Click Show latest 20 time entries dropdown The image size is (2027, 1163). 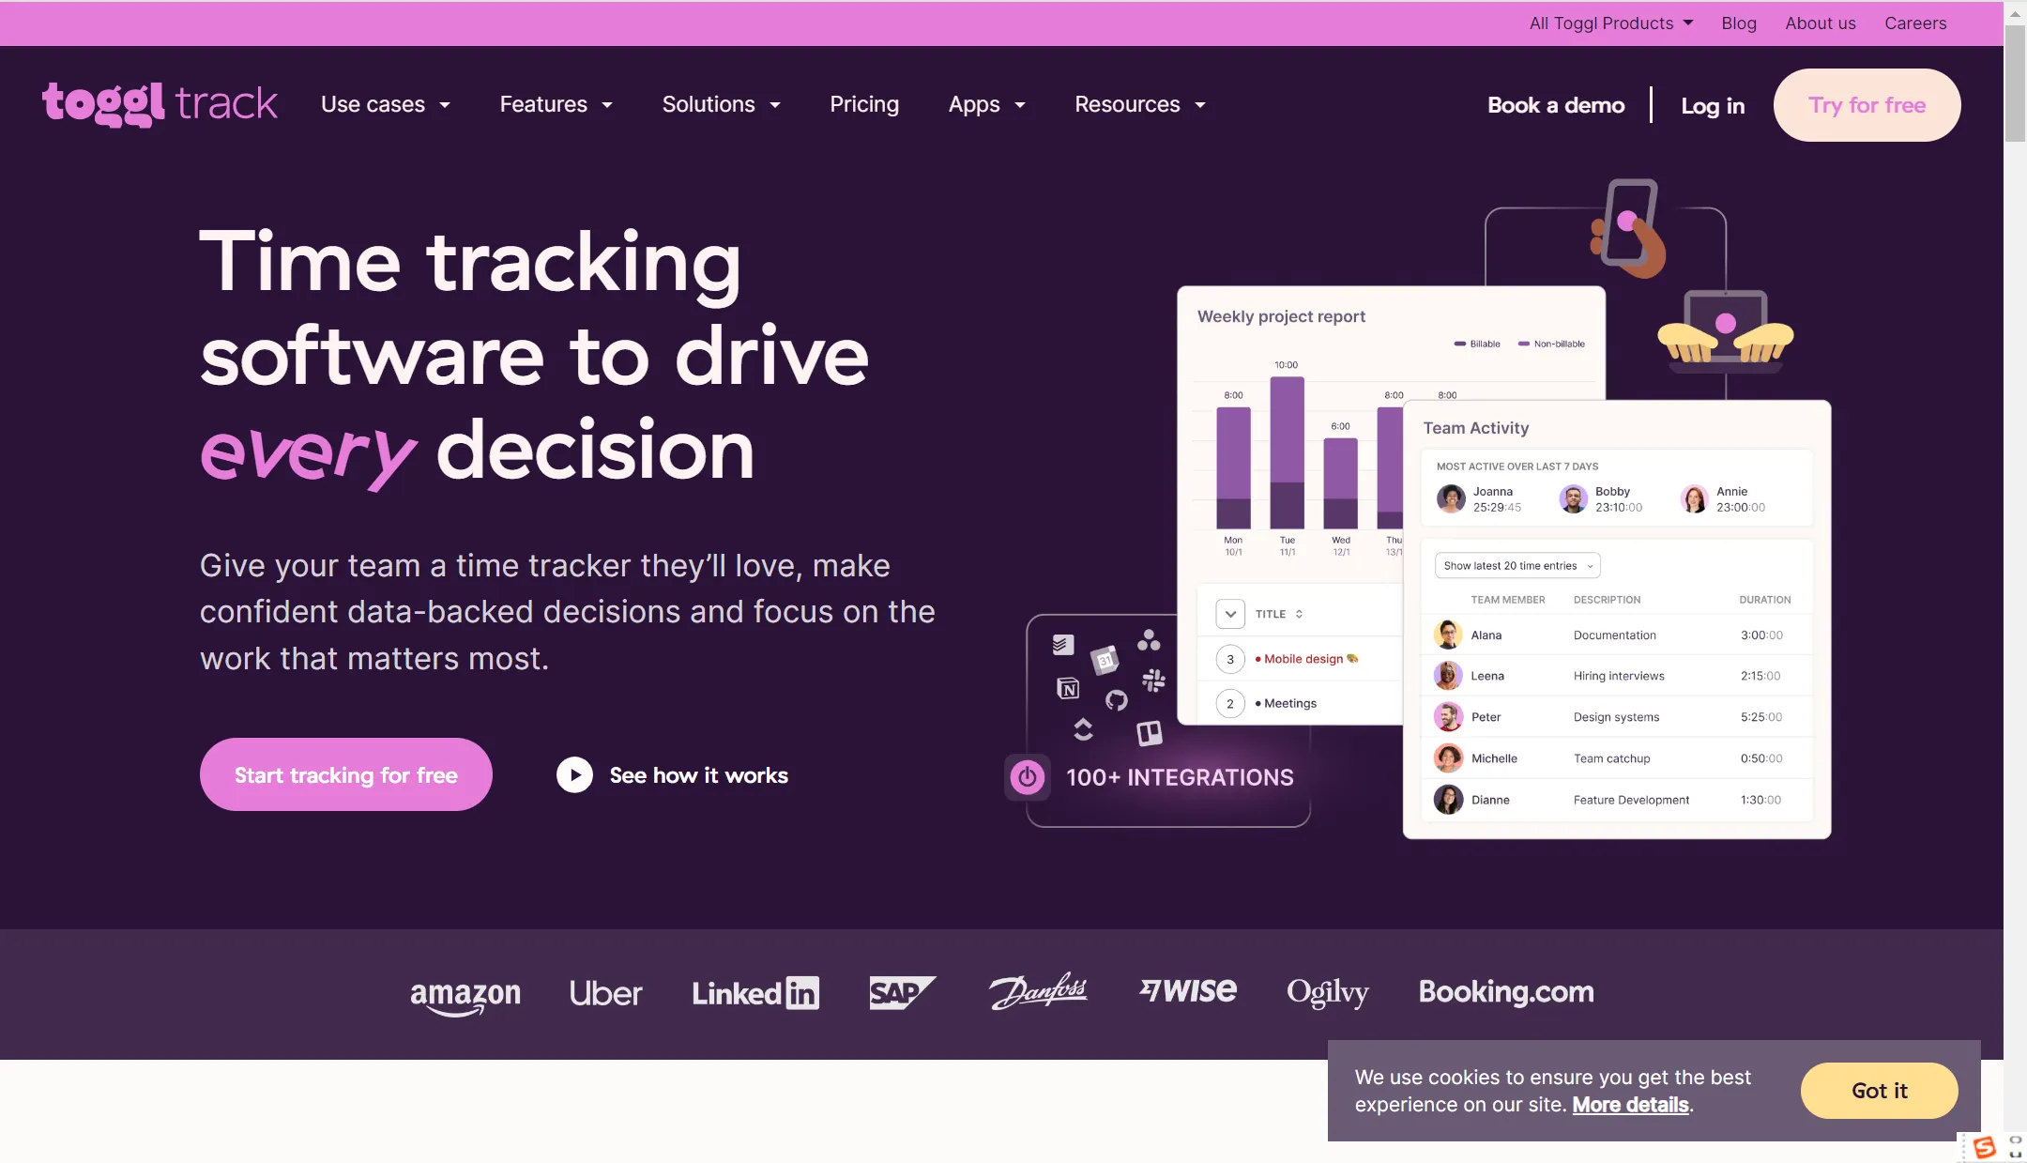1516,565
